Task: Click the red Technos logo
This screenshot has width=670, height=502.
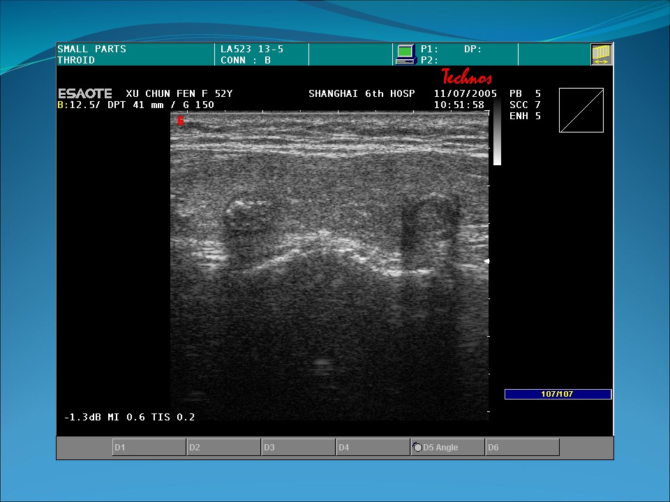Action: pyautogui.click(x=466, y=77)
